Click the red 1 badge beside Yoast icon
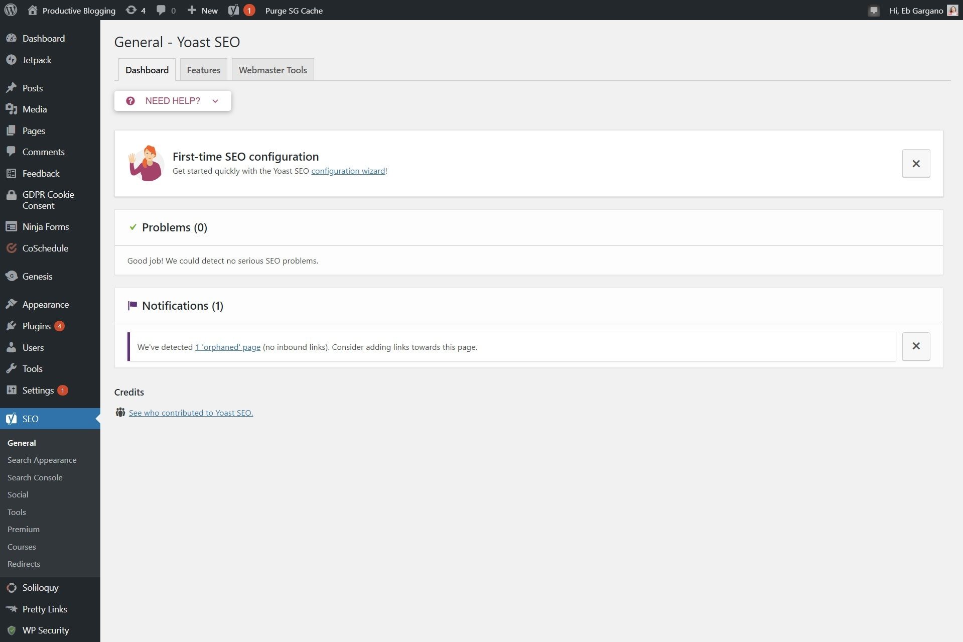 (x=249, y=10)
